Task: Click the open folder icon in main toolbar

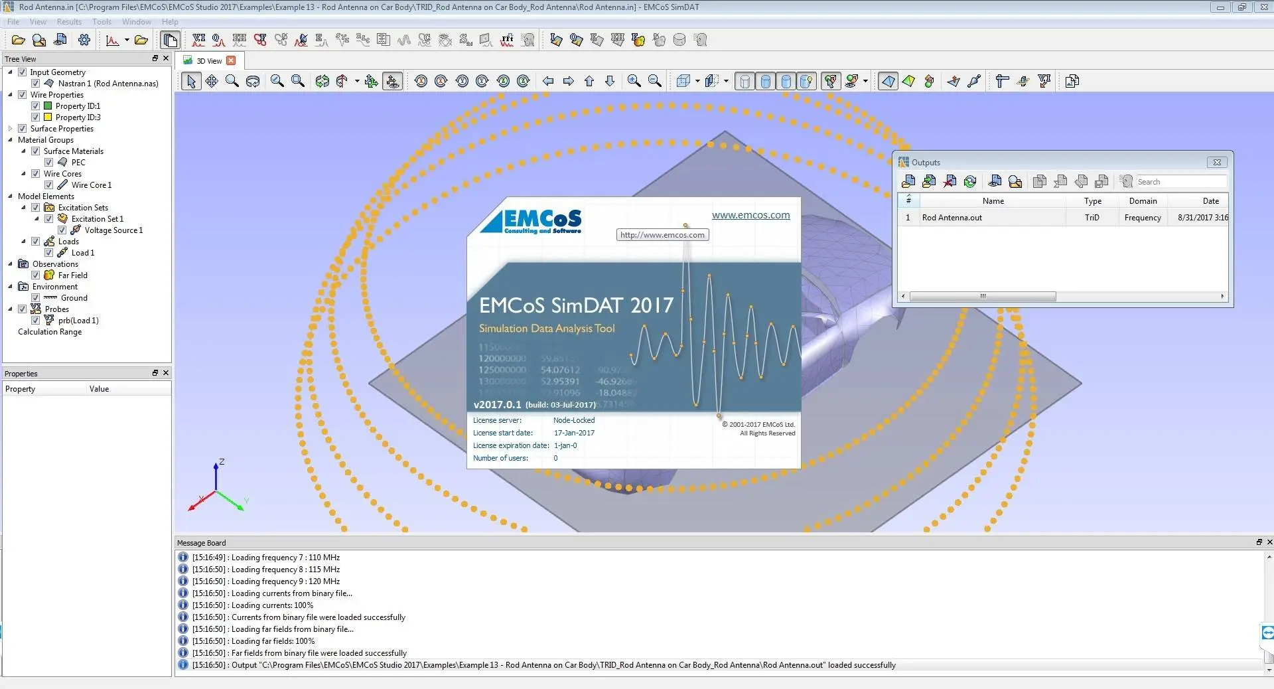Action: (19, 40)
